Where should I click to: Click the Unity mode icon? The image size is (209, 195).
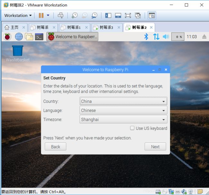138,15
